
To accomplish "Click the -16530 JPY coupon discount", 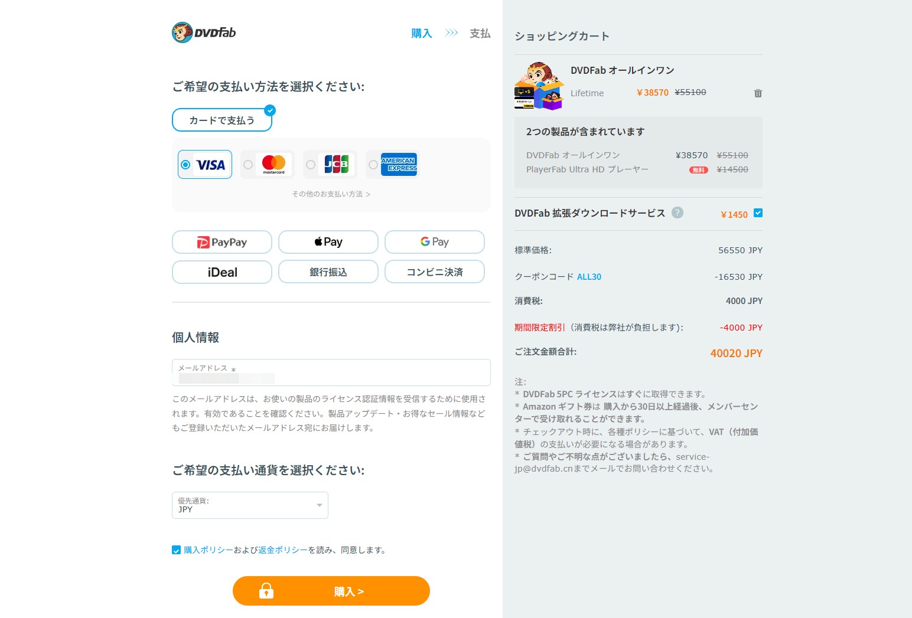I will click(738, 277).
